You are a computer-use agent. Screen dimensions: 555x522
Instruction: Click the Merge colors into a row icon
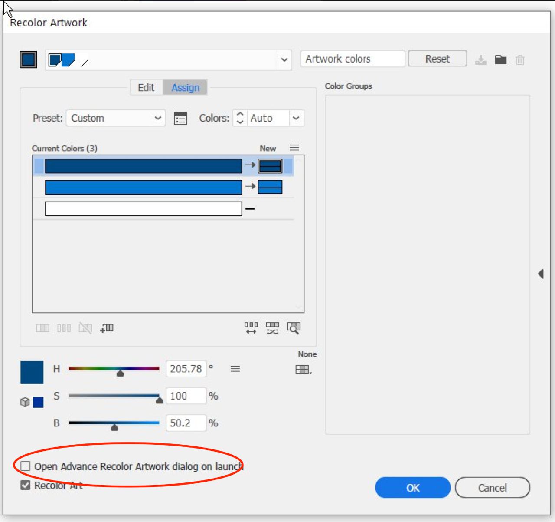point(42,328)
